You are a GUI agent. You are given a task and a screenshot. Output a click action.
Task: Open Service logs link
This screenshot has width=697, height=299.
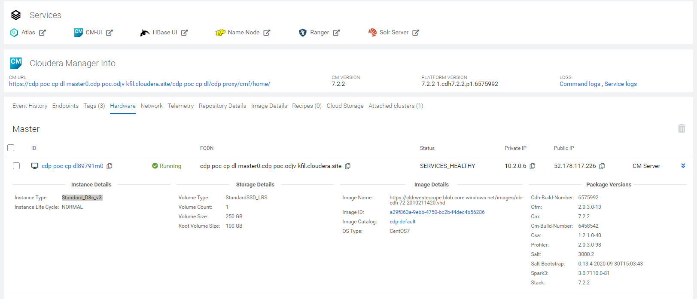tap(621, 84)
